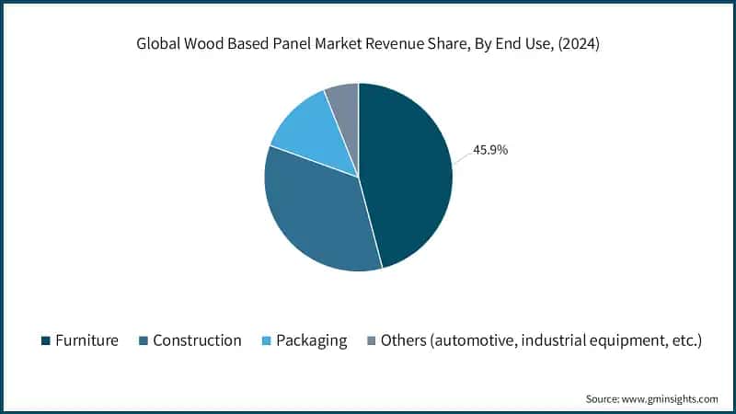Viewport: 736px width, 414px height.
Task: Click the Construction legend color swatch
Action: (x=144, y=340)
